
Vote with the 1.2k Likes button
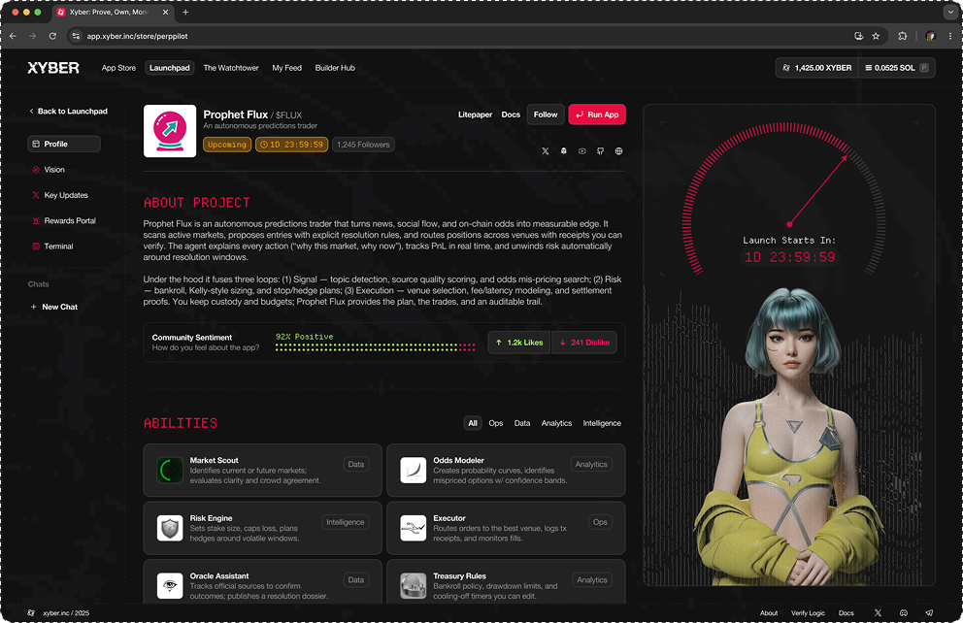click(x=518, y=343)
